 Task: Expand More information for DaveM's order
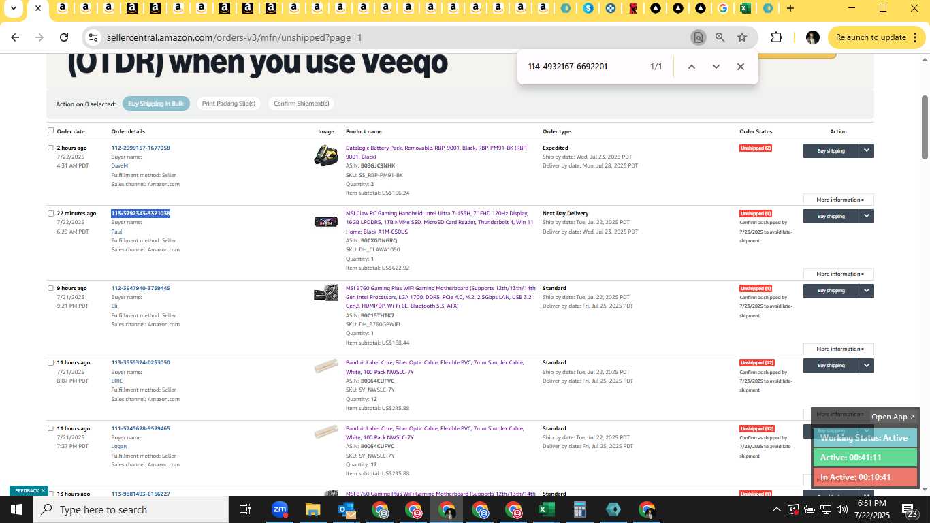pyautogui.click(x=839, y=200)
